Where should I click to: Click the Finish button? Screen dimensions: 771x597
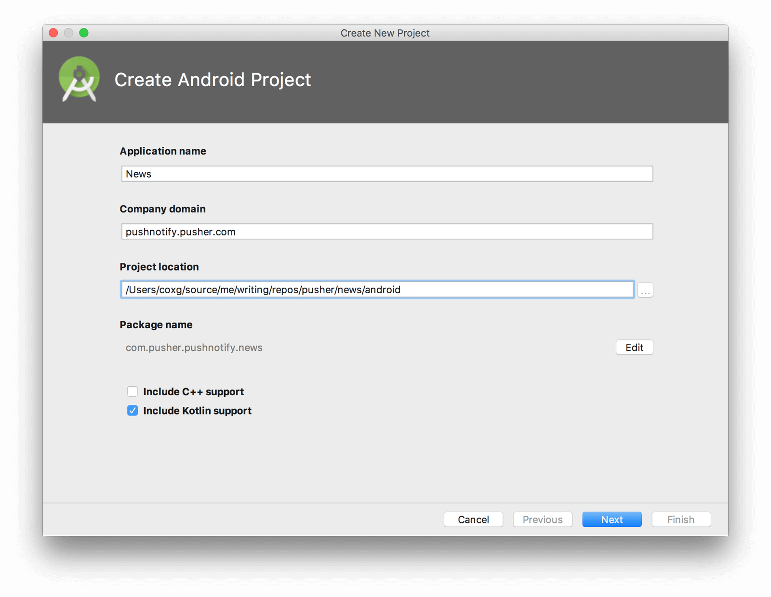[681, 519]
